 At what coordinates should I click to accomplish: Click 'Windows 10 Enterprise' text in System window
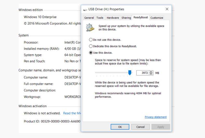[x=40, y=17]
